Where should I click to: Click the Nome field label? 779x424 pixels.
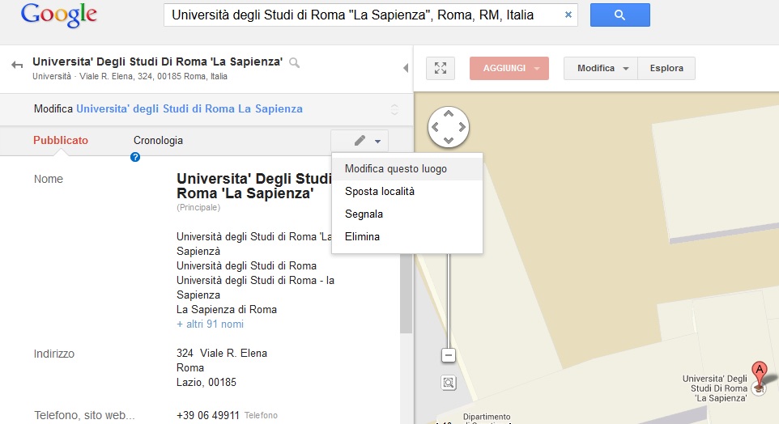(x=49, y=180)
